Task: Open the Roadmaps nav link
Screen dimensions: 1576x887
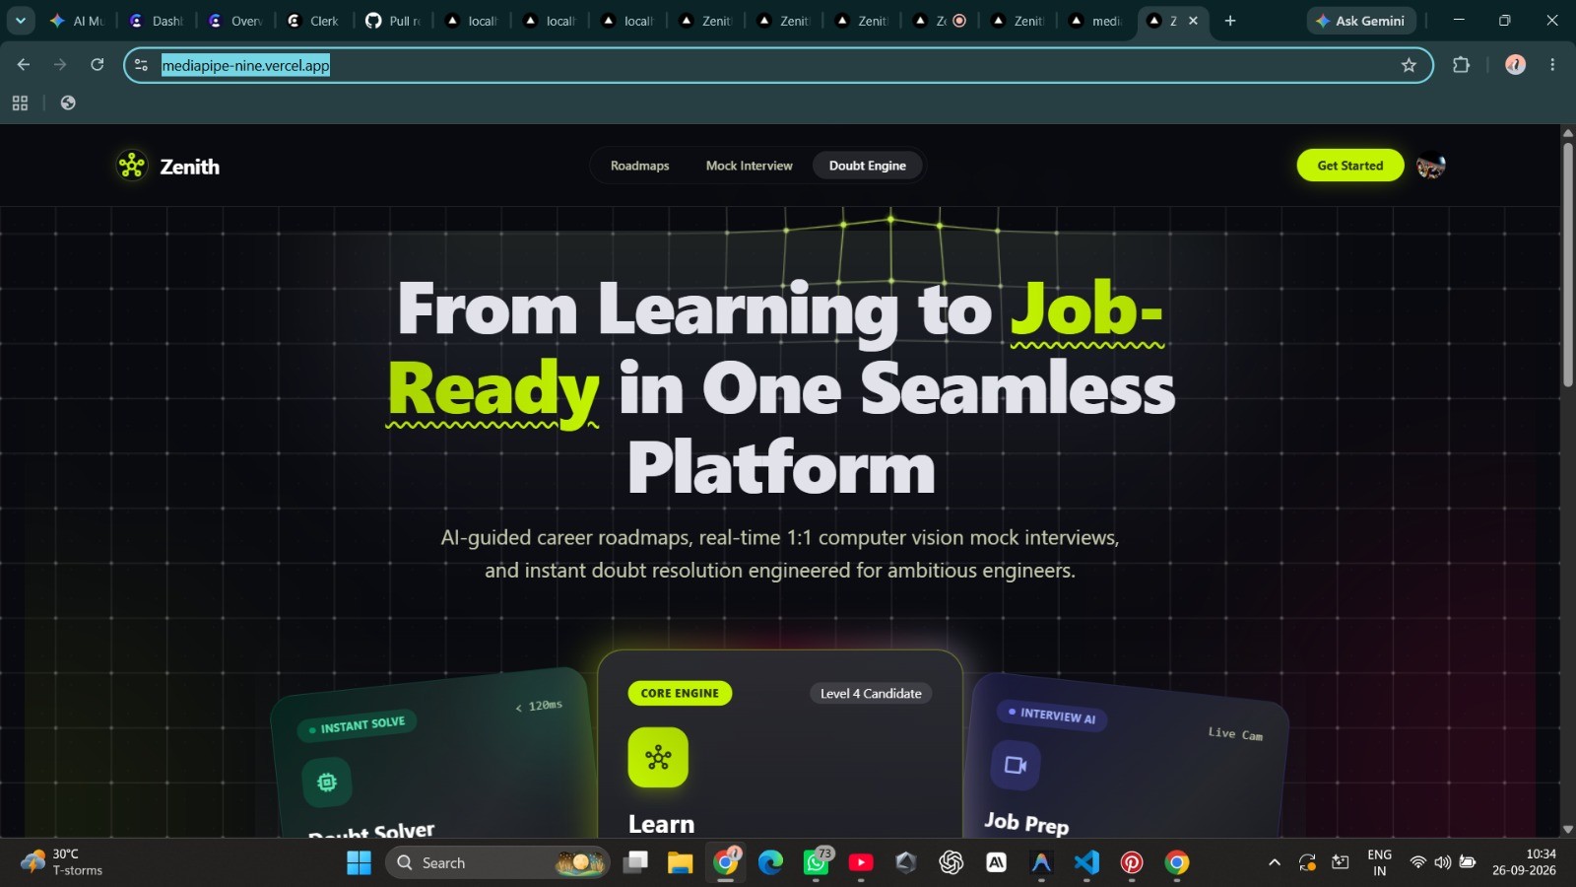Action: (639, 166)
